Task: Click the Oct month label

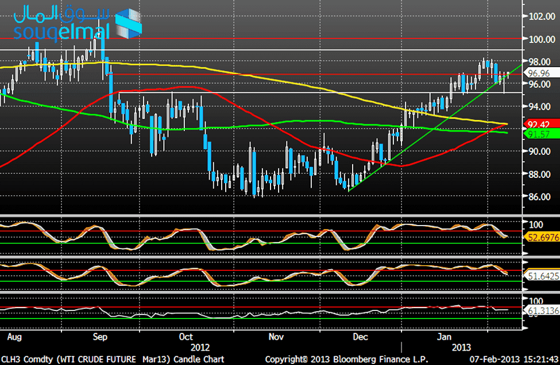Action: (x=186, y=337)
